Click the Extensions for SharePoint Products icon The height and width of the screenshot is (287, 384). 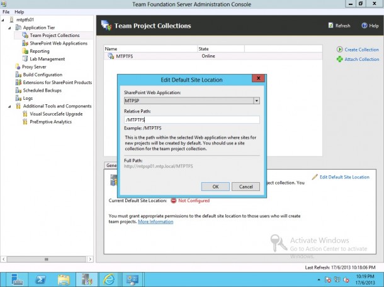(x=18, y=82)
